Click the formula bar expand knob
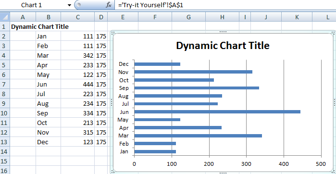 79,5
